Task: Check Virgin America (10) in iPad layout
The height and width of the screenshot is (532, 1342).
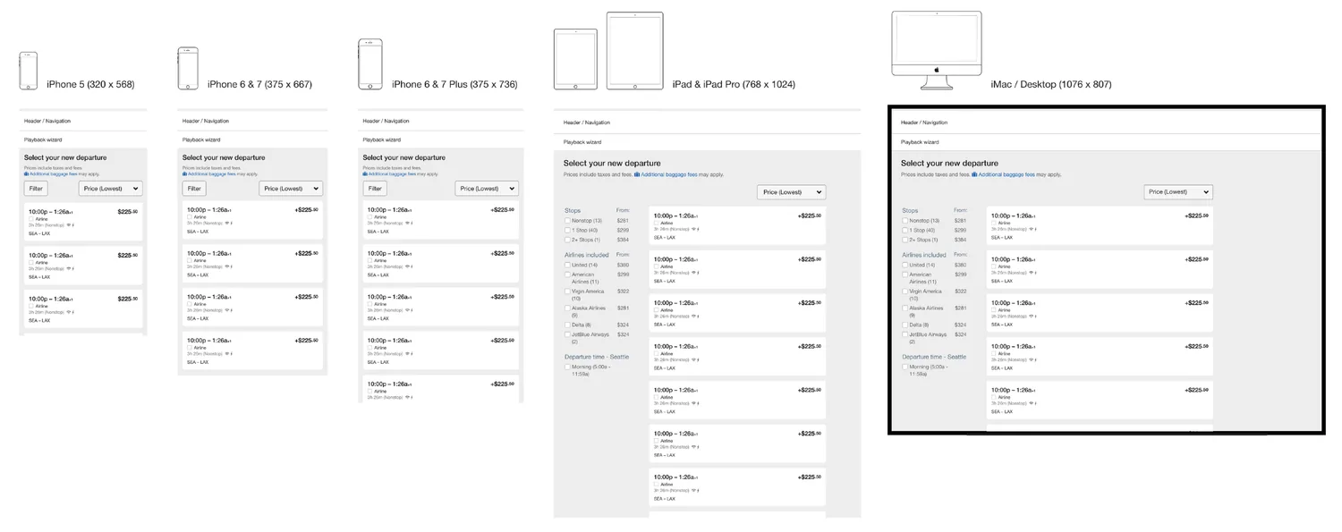Action: (x=567, y=291)
